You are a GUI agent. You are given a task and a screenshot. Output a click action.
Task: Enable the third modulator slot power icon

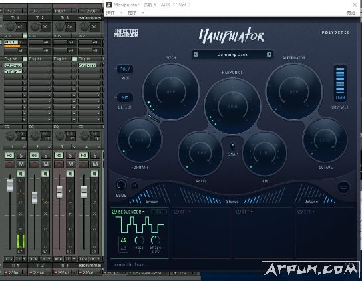point(238,212)
